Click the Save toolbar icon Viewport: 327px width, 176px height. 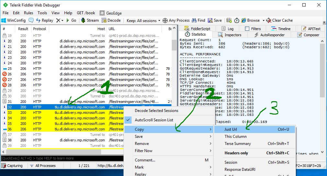210,20
